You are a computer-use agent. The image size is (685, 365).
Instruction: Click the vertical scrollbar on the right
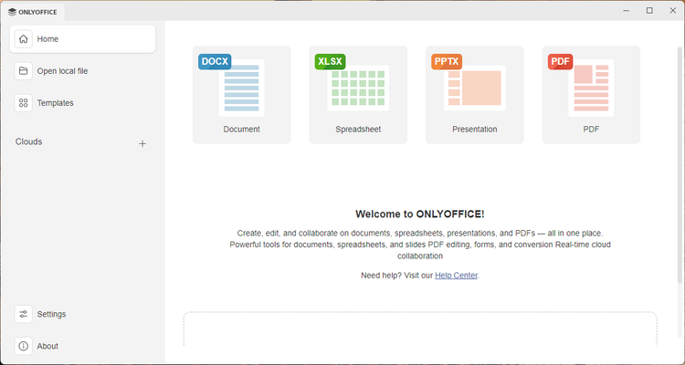tap(680, 165)
